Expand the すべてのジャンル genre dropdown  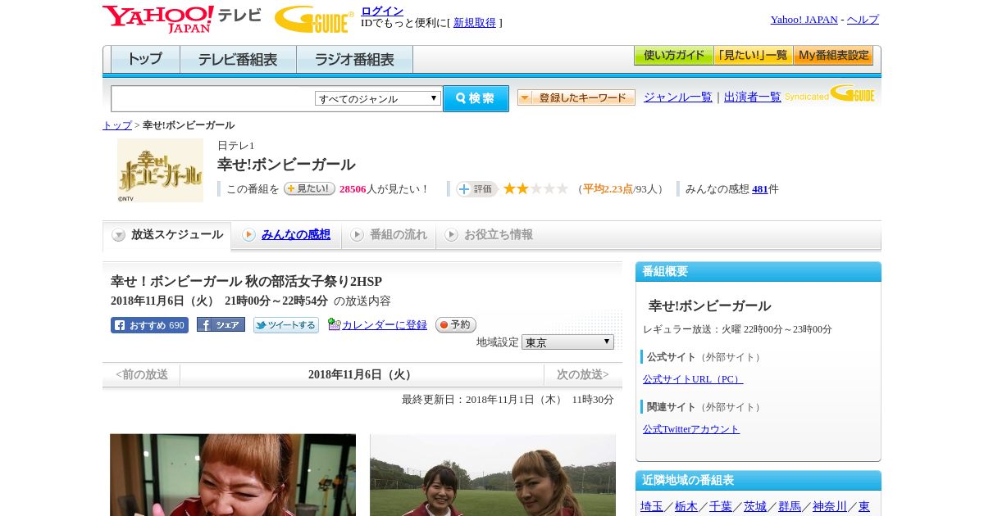coord(378,98)
